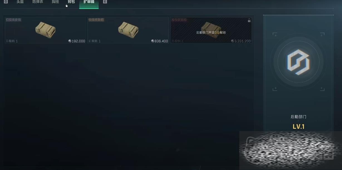The width and height of the screenshot is (342, 170).
Task: Click the 836,400 price of 中级装备箱
Action: [161, 41]
